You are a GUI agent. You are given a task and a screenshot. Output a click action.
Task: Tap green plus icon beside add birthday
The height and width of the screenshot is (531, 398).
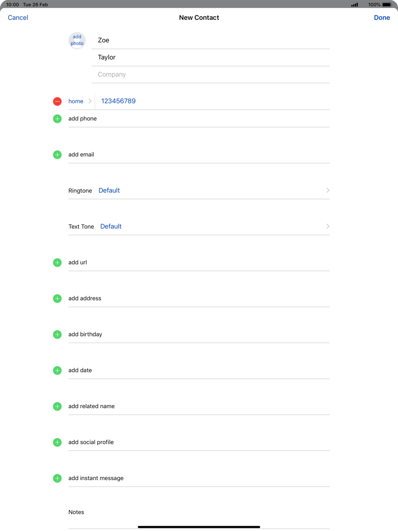click(x=57, y=335)
